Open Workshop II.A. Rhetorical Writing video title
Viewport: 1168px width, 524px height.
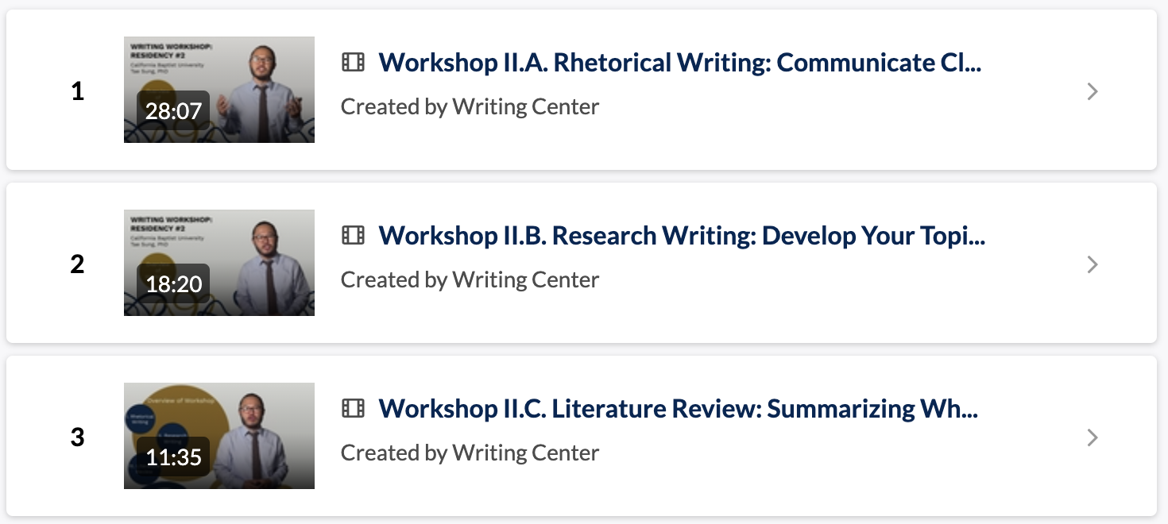[x=680, y=62]
